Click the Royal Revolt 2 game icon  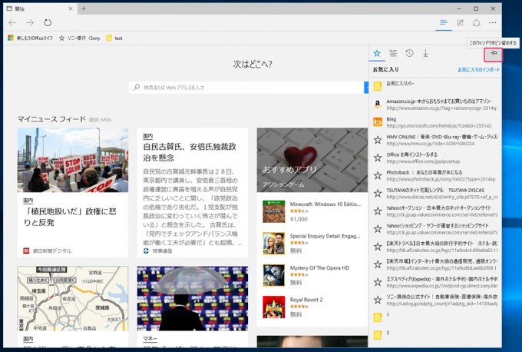click(x=273, y=307)
